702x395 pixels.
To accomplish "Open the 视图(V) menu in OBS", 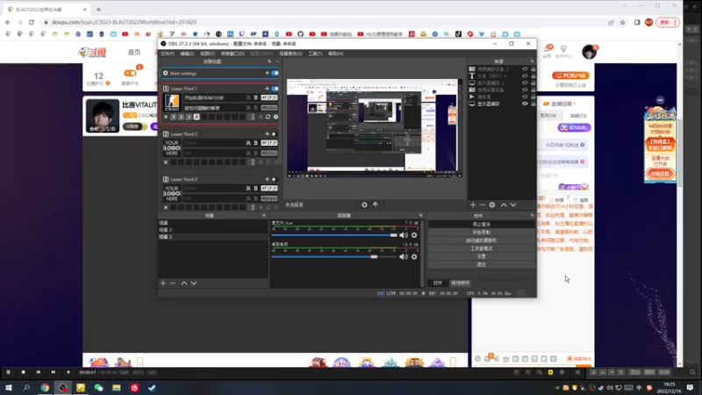I will click(207, 54).
